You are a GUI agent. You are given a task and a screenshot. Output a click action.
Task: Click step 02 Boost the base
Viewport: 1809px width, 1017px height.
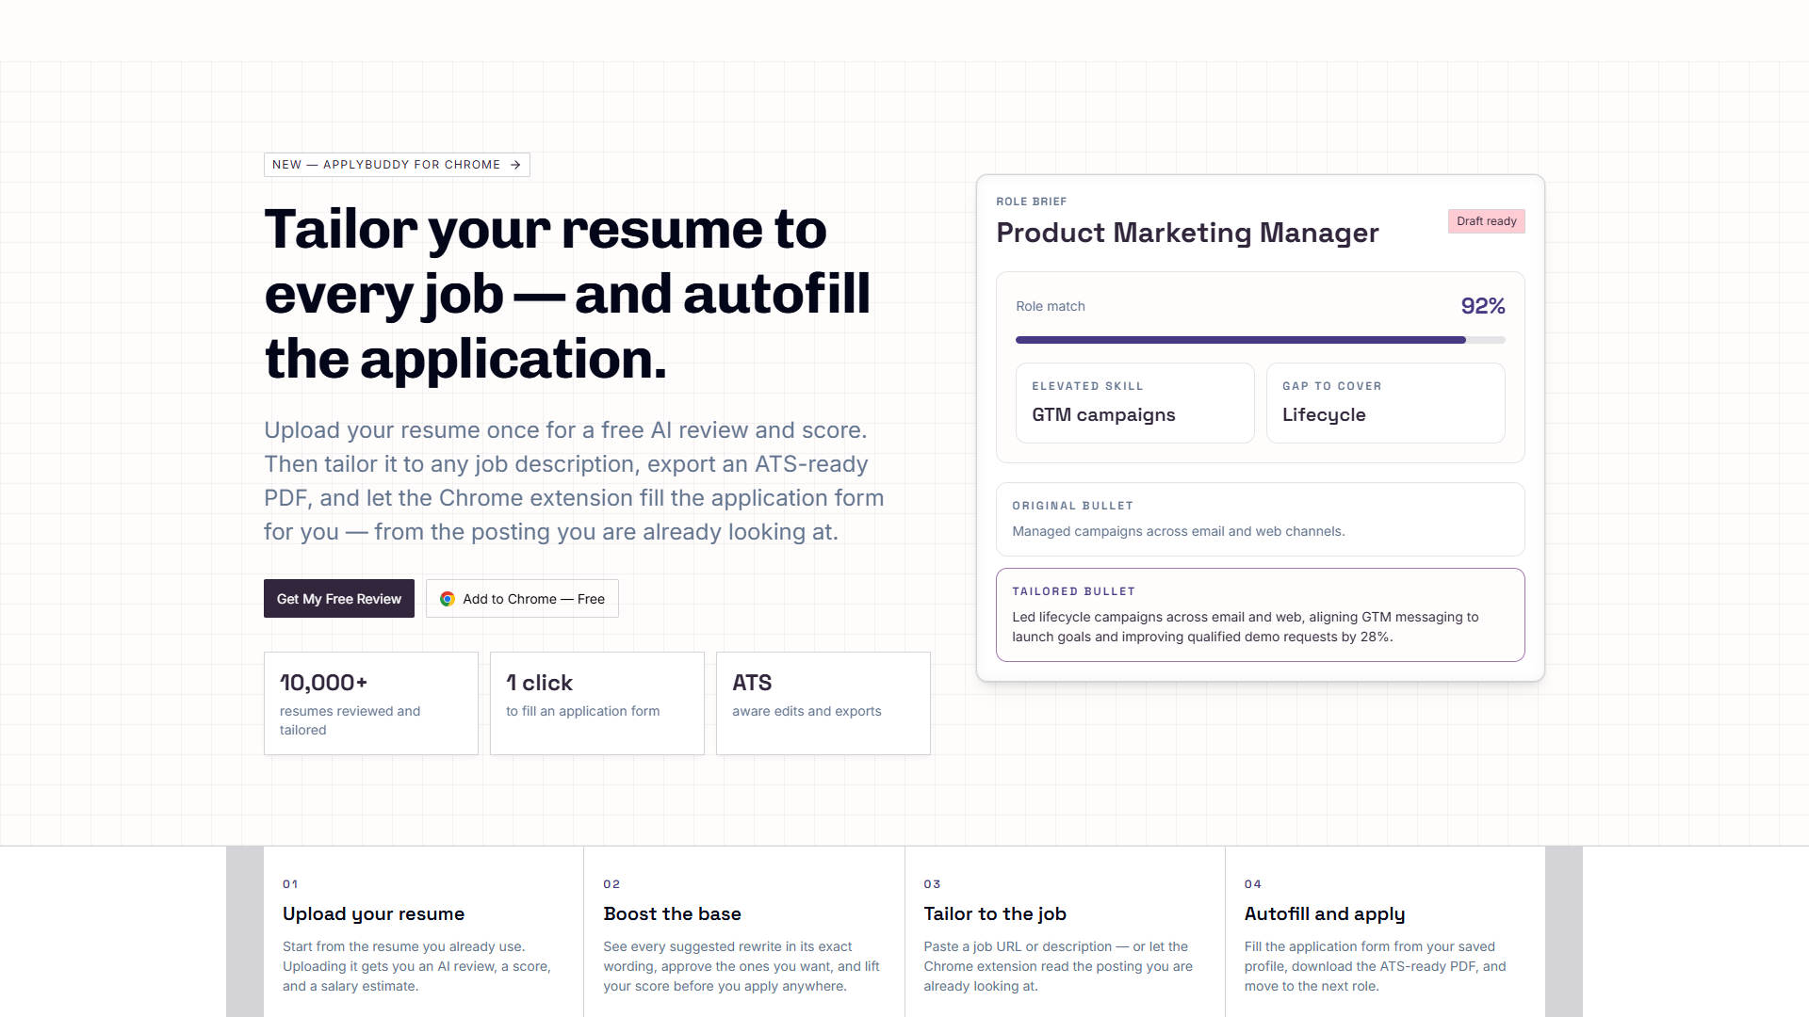click(744, 932)
